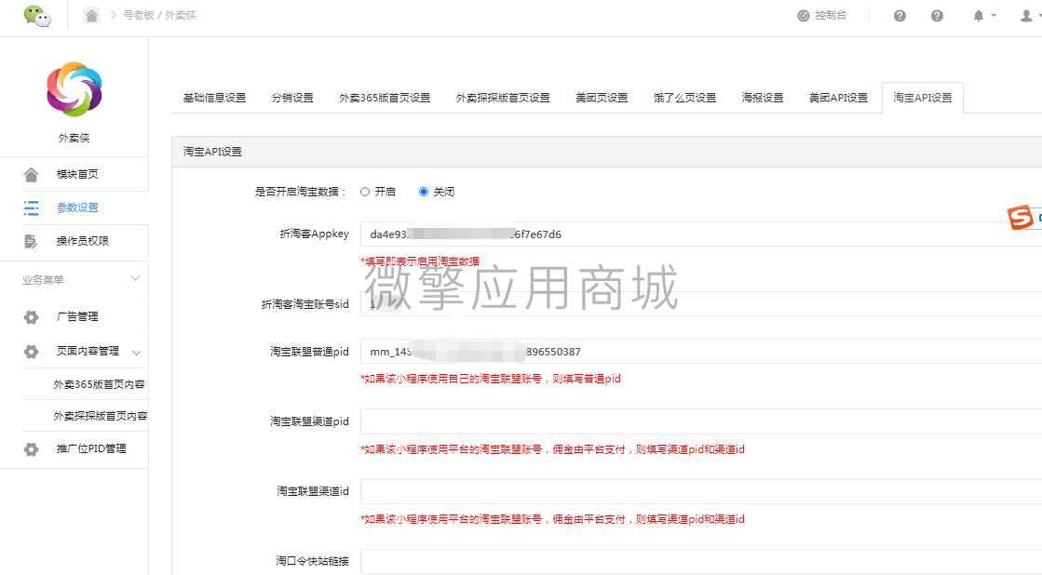This screenshot has height=575, width=1042.
Task: Click the second help question-mark icon
Action: (937, 16)
